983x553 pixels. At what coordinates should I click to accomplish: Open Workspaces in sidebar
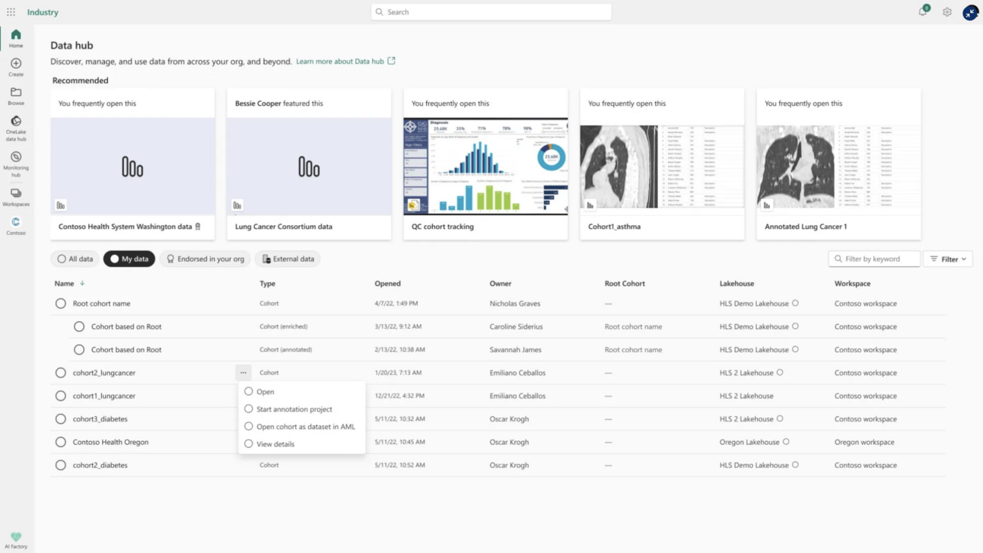coord(16,198)
